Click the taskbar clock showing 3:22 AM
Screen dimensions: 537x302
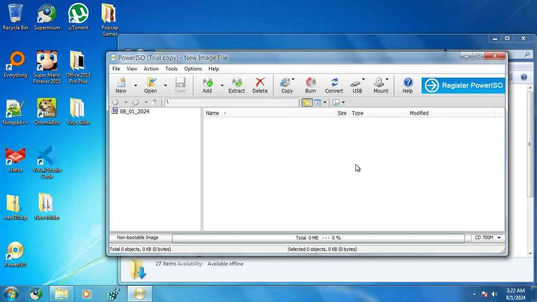(x=516, y=294)
